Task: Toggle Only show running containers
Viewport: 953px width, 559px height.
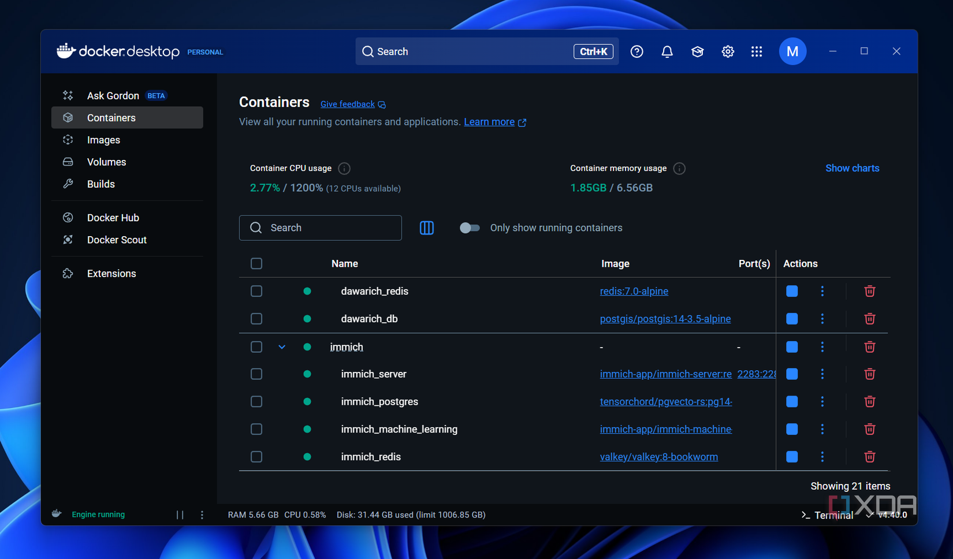Action: click(x=470, y=228)
